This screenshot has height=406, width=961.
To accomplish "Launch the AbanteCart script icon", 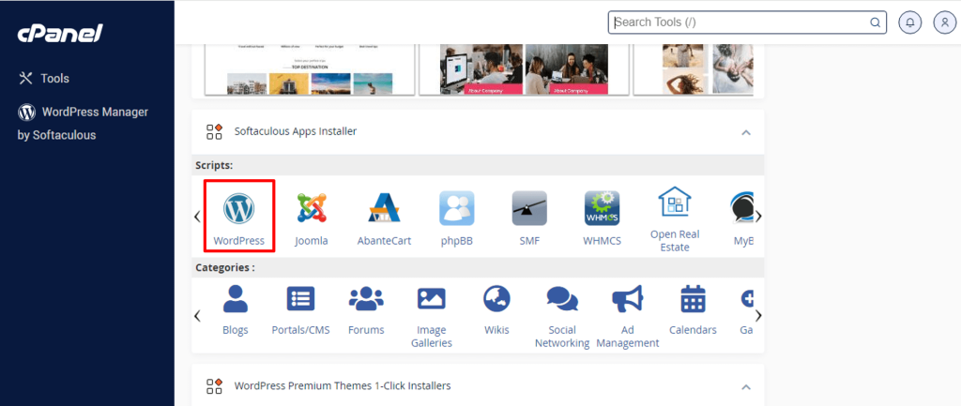I will click(384, 218).
